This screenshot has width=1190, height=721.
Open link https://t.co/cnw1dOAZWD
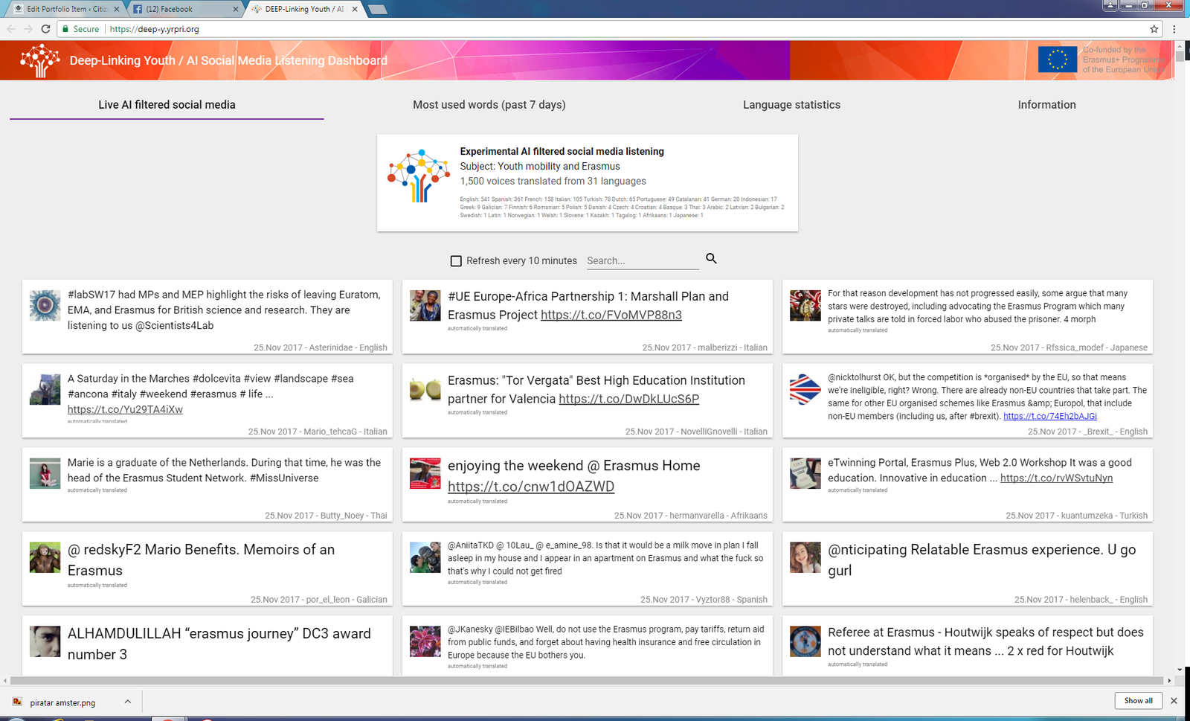pos(531,487)
